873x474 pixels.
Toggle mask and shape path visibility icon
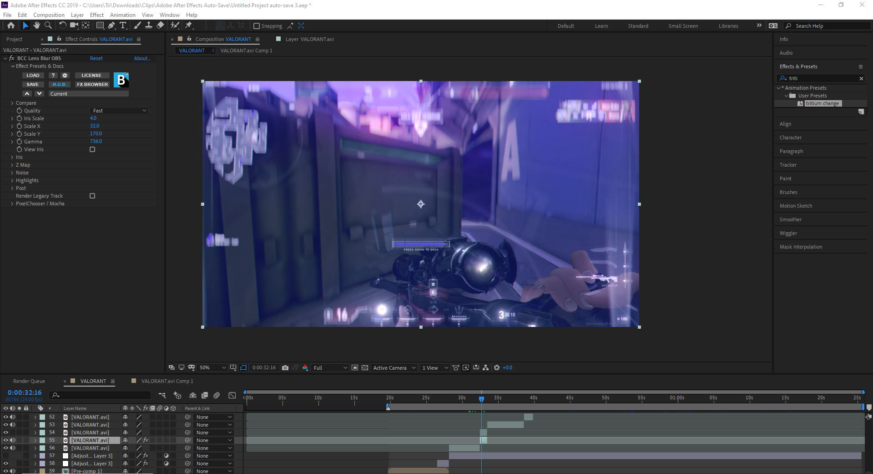point(243,368)
